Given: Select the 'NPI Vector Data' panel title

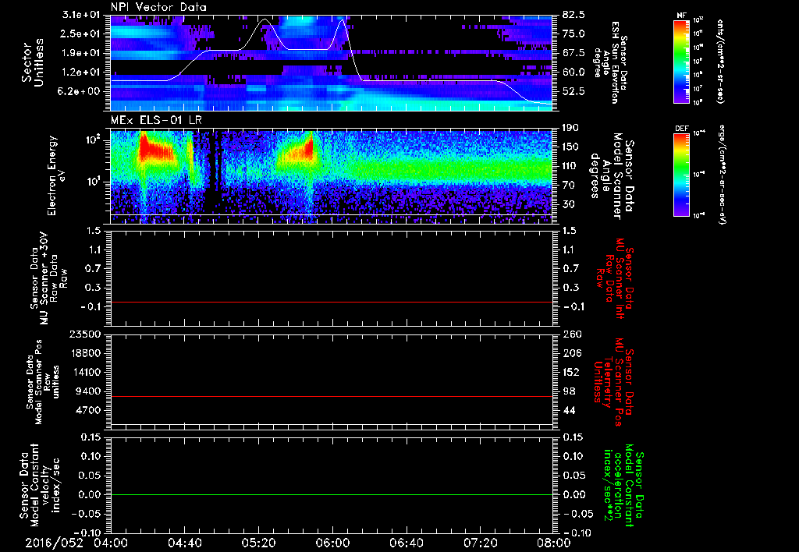Looking at the screenshot, I should coord(158,7).
